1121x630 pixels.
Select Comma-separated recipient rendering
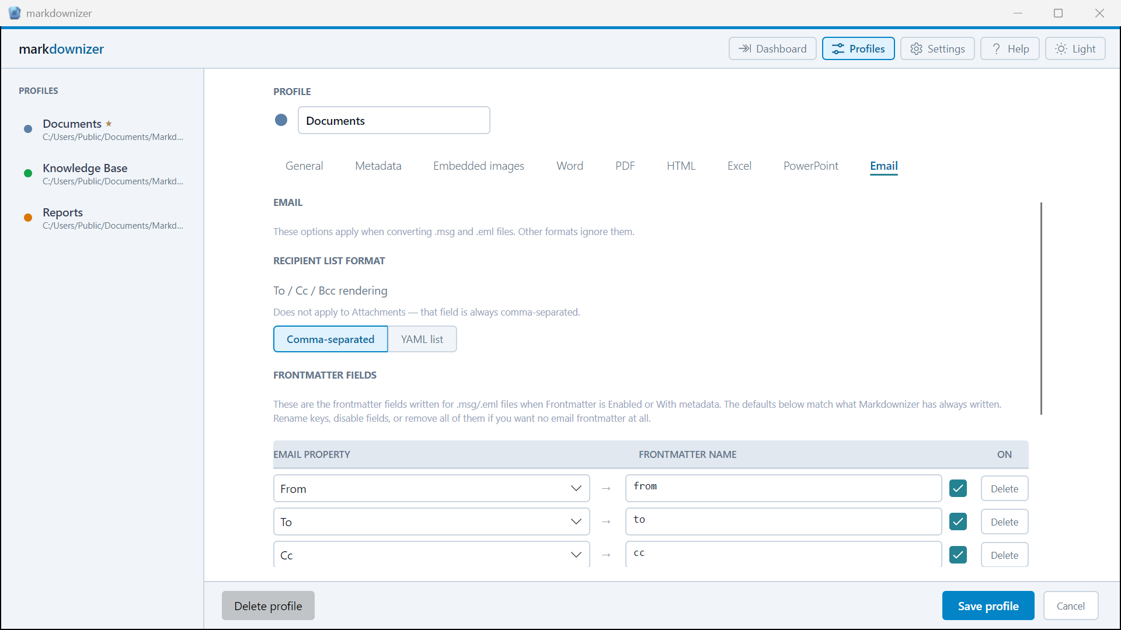[x=330, y=339]
